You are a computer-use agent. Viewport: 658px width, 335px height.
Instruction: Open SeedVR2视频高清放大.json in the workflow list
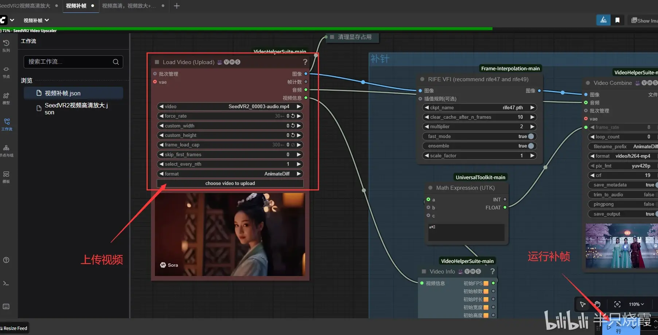point(73,109)
